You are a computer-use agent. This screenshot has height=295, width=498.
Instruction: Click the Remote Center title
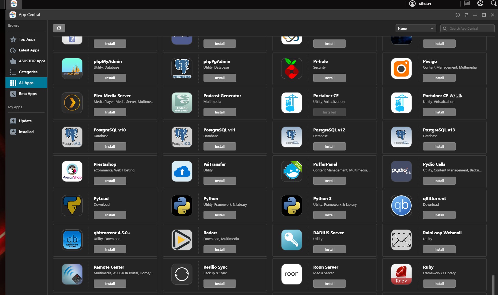pyautogui.click(x=109, y=267)
